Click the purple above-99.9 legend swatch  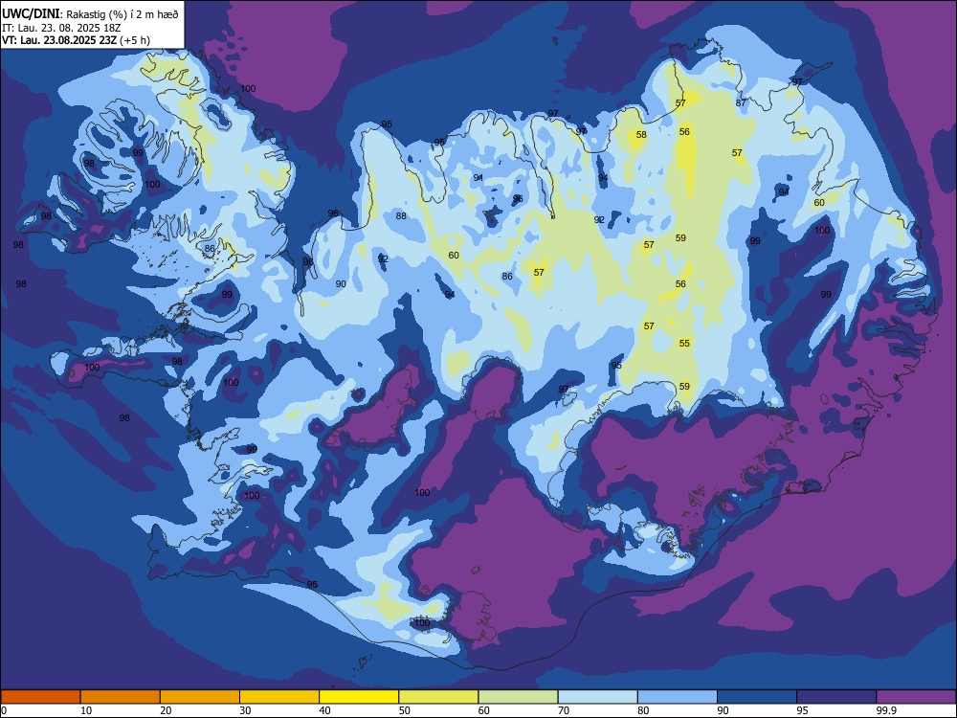pos(916,696)
